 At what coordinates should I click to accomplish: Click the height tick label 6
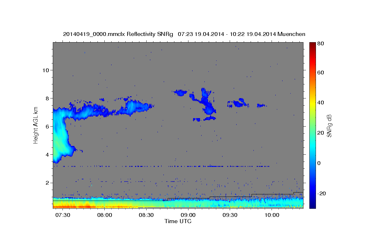click(x=47, y=126)
